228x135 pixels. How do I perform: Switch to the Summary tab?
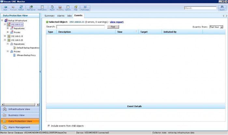point(50,16)
